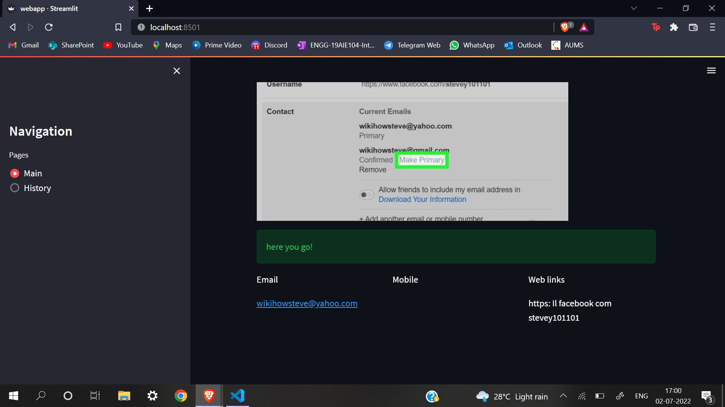Click the red Tp extension icon
The image size is (725, 407).
(x=656, y=27)
